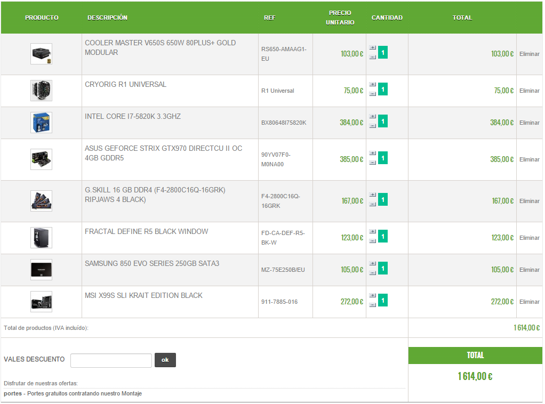Open the Cooler Master power supply thumbnail
Viewport: 545px width, 404px height.
tap(42, 54)
